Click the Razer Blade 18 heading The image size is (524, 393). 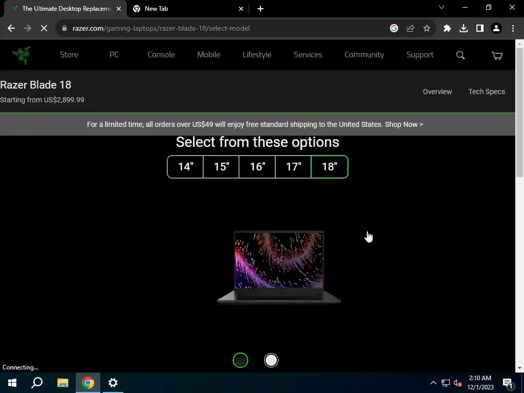[x=36, y=85]
